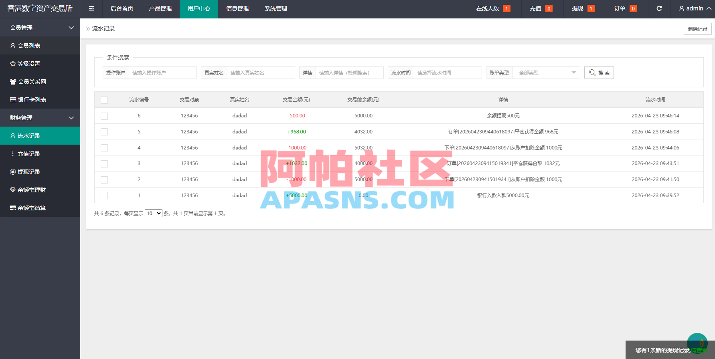Select 流水记录 in the sidebar
This screenshot has height=359, width=715.
coord(40,136)
